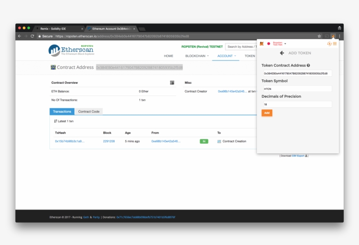The image size is (359, 245).
Task: Expand the ACCOUNT navigation menu
Action: pyautogui.click(x=226, y=56)
